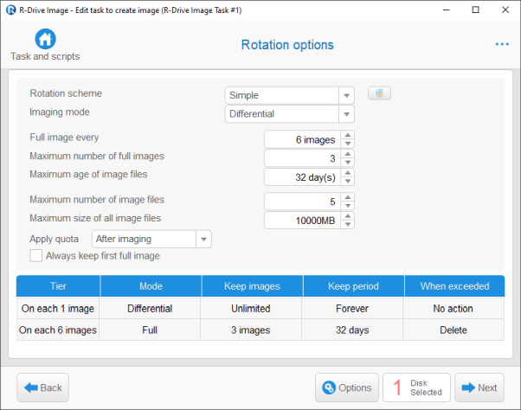Decrease Maximum age of image files
Image resolution: width=521 pixels, height=410 pixels.
[348, 182]
